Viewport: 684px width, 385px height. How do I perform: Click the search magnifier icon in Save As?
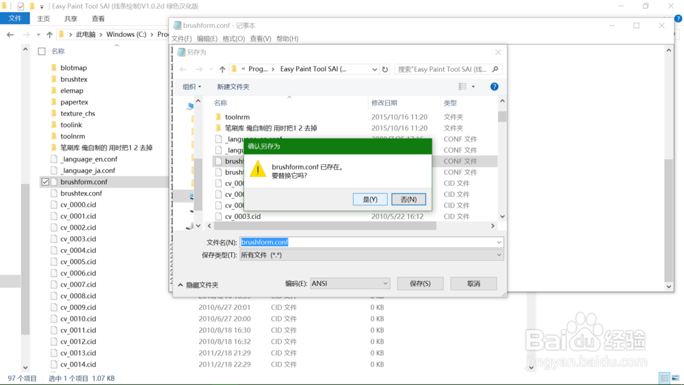495,69
